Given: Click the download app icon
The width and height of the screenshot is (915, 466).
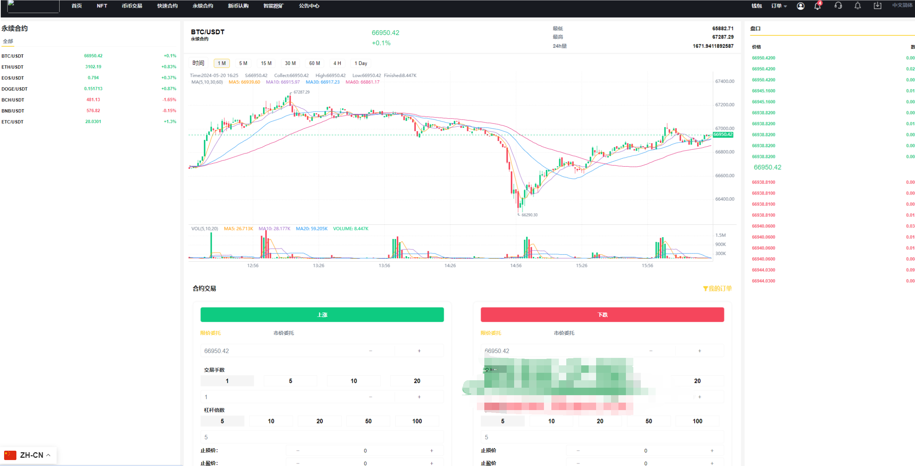Looking at the screenshot, I should pos(877,6).
